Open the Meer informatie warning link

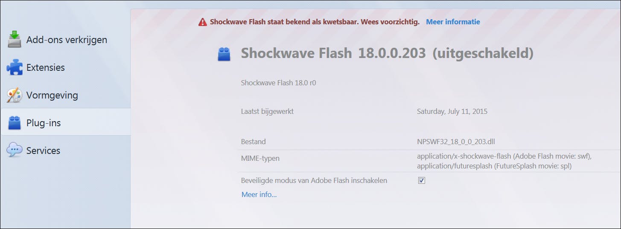point(453,22)
